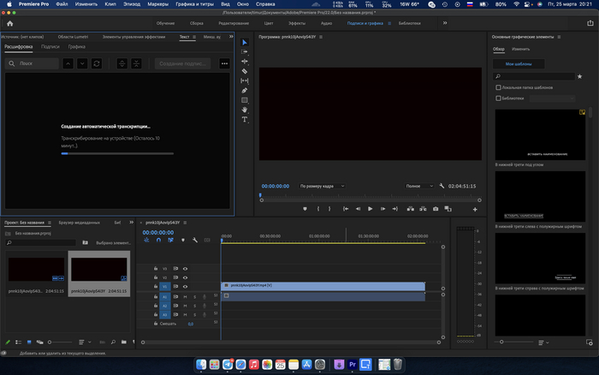Screen dimensions: 599x375
Task: Switch to the 'Подписи' tab
Action: pos(50,47)
